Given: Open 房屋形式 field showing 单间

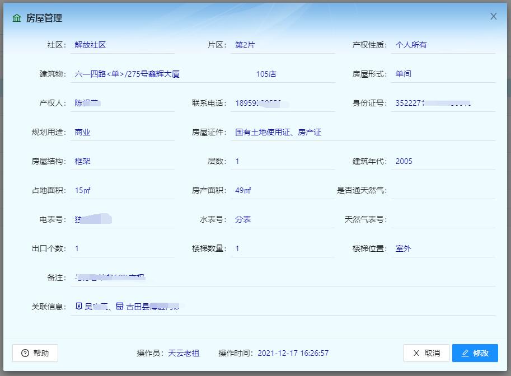Looking at the screenshot, I should pyautogui.click(x=443, y=74).
